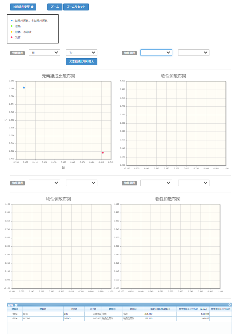This screenshot has width=237, height=334.
Task: Click the 化学式 column header
Action: (73, 309)
